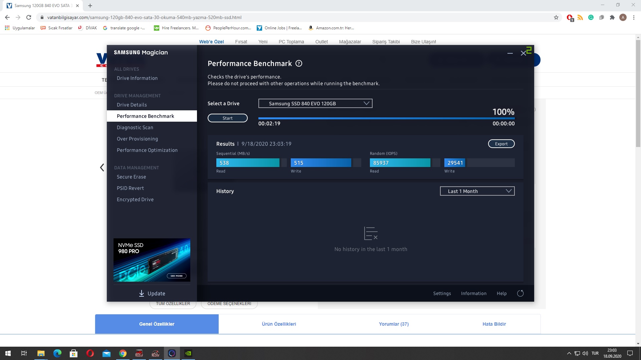The image size is (641, 360).
Task: Open Opera browser from the taskbar
Action: (90, 353)
